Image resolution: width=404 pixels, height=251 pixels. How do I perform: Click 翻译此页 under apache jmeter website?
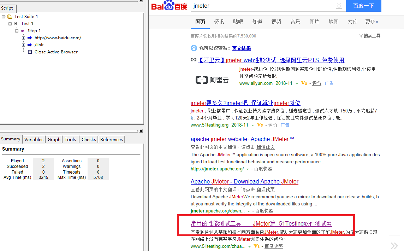(265, 147)
